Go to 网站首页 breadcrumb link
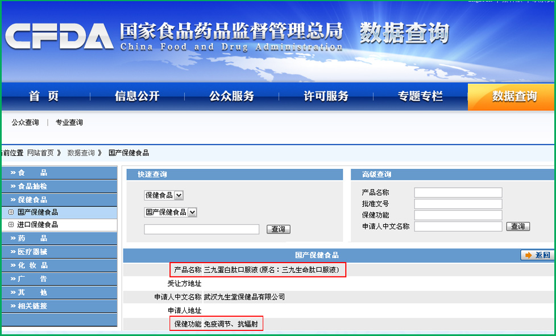 pyautogui.click(x=40, y=153)
